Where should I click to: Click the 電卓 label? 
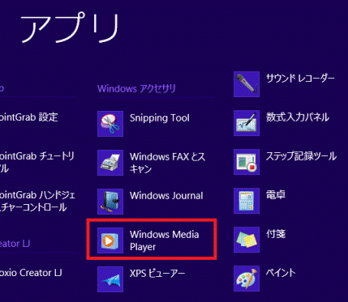pos(276,195)
